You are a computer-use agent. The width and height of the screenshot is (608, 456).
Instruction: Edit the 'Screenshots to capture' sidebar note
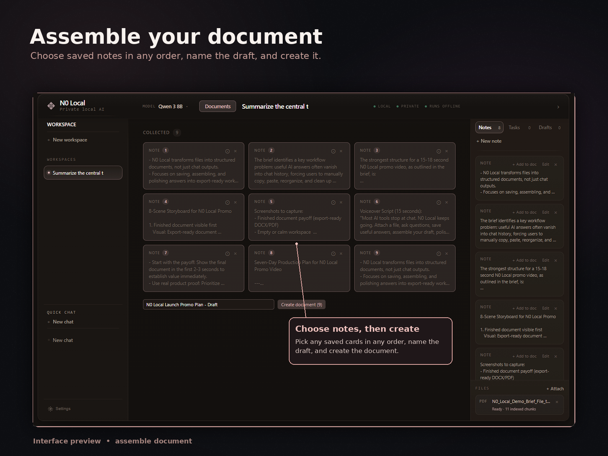click(x=546, y=356)
